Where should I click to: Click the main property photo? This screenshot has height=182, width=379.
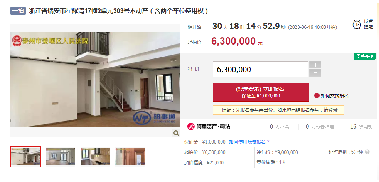(95, 80)
